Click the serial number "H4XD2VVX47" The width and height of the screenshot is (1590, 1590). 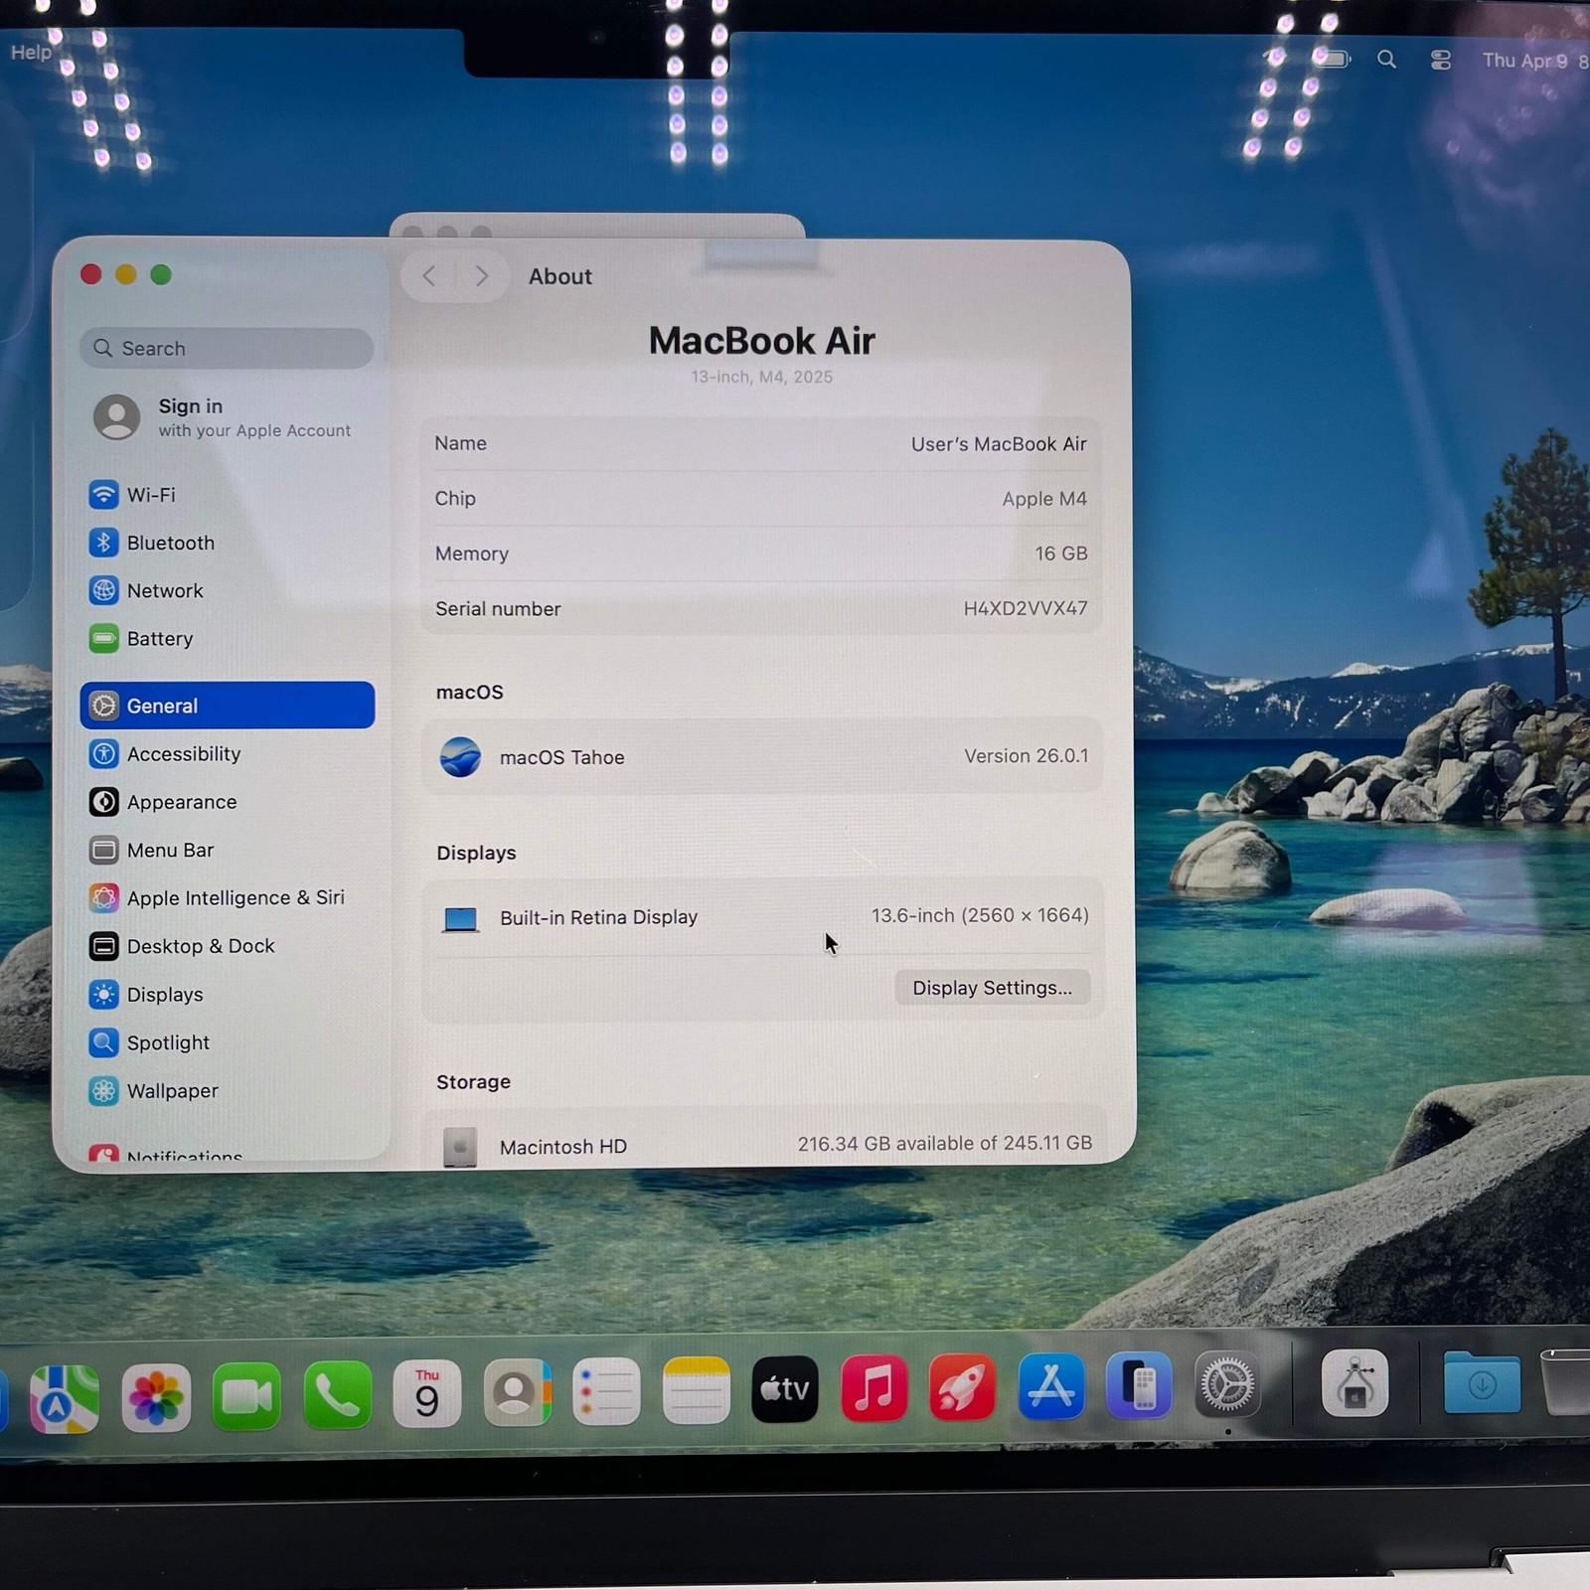[1026, 608]
